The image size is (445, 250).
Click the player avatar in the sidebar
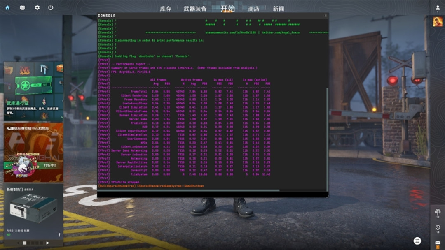[438, 21]
